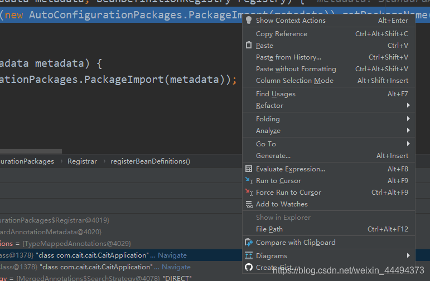430x281 pixels.
Task: Open the Diagrams entry
Action: pyautogui.click(x=328, y=255)
